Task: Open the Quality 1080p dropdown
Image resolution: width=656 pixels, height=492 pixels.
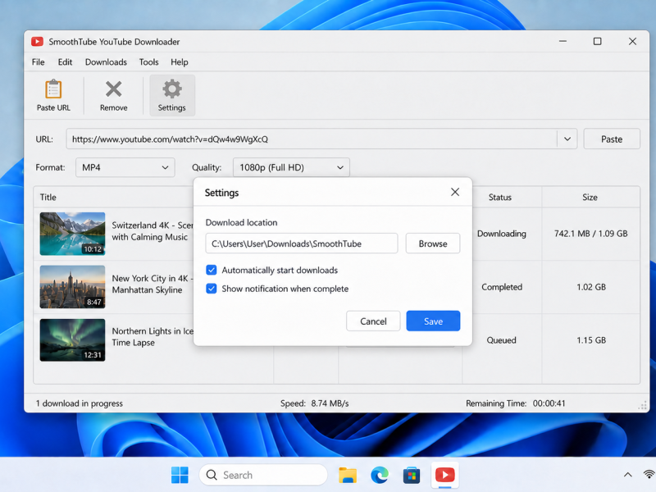Action: coord(291,167)
